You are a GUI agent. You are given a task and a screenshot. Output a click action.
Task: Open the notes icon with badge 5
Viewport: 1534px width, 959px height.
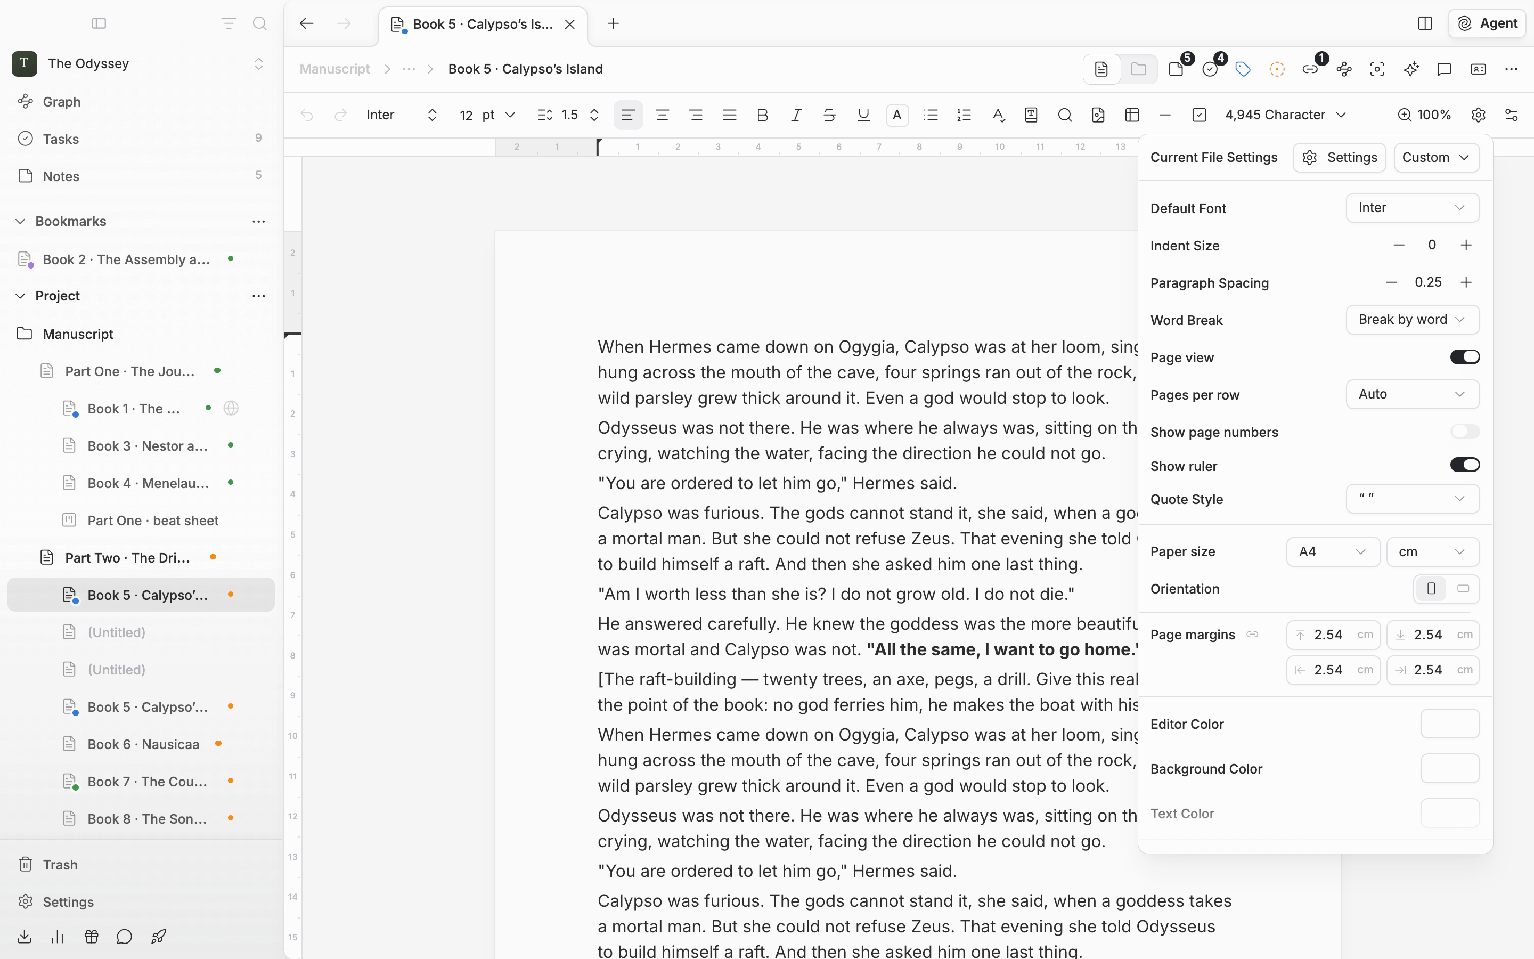point(1177,69)
